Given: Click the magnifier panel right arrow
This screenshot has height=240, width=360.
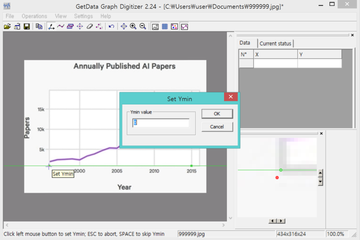Looking at the screenshot, I should point(281,221).
